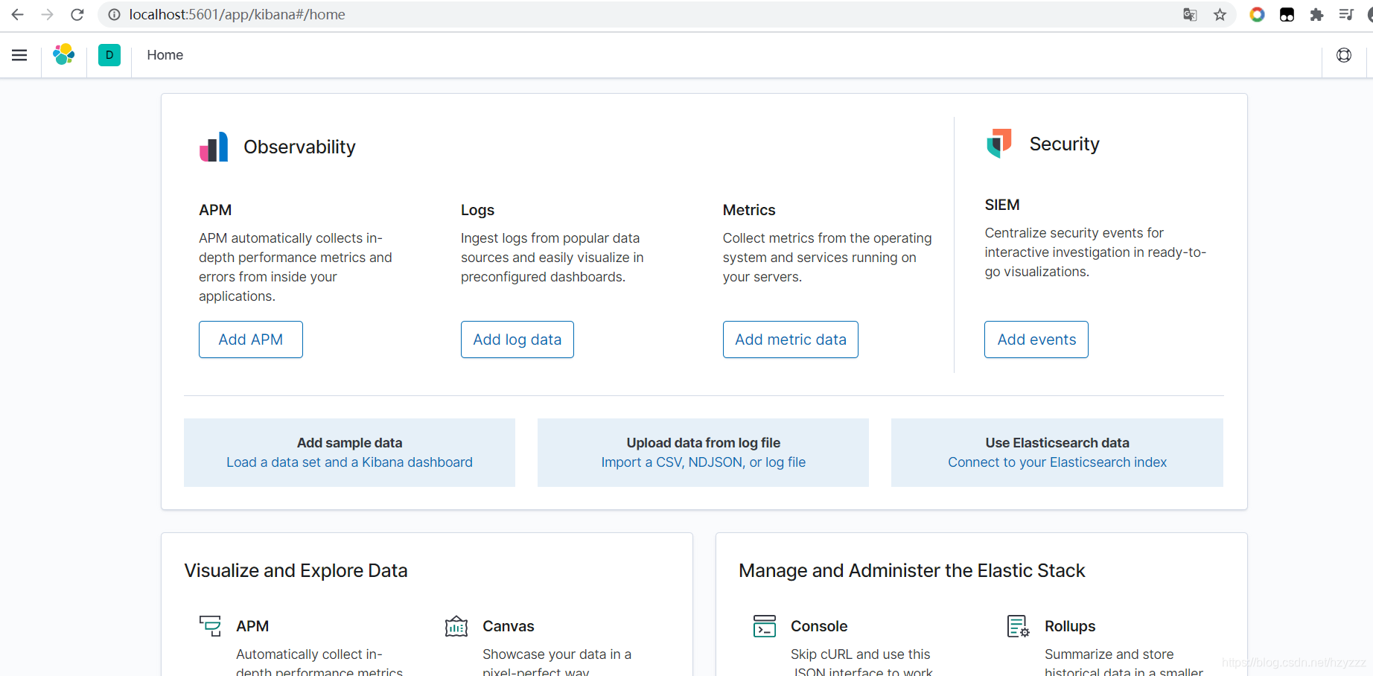
Task: Click the Security section title
Action: [1065, 144]
